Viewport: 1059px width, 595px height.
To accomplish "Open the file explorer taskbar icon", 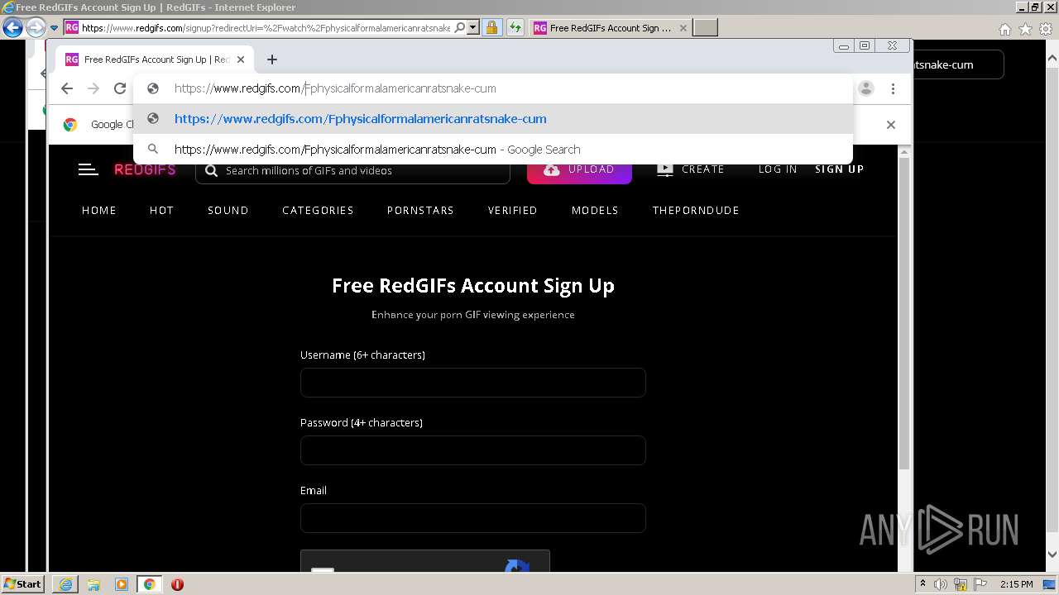I will pyautogui.click(x=93, y=584).
